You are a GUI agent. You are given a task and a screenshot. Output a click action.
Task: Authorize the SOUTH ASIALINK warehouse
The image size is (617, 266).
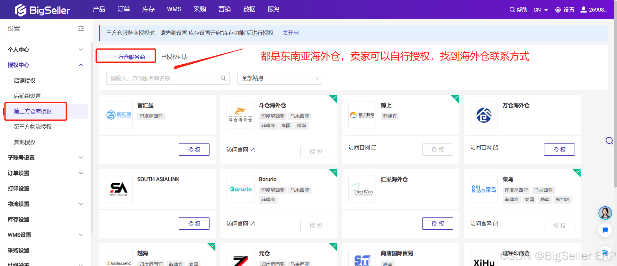194,224
